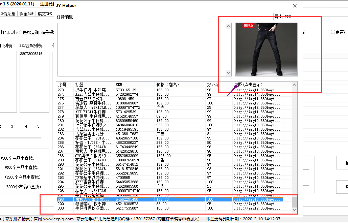Click image URL in row 300

point(257,208)
